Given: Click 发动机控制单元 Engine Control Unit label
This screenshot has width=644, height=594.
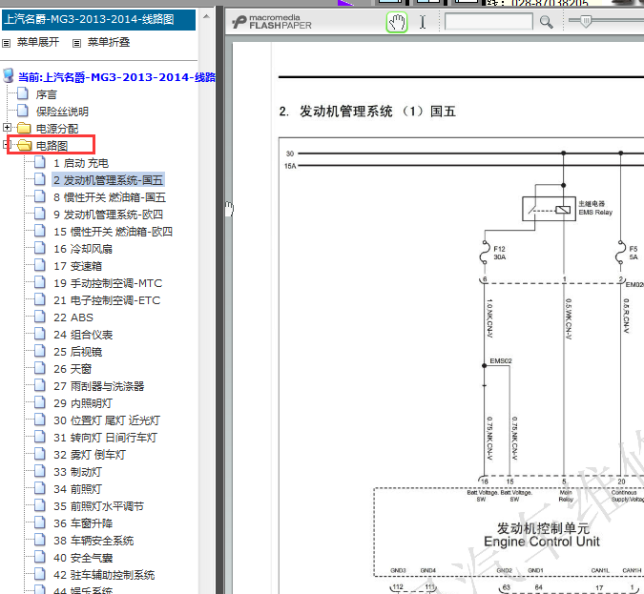Looking at the screenshot, I should [x=542, y=535].
